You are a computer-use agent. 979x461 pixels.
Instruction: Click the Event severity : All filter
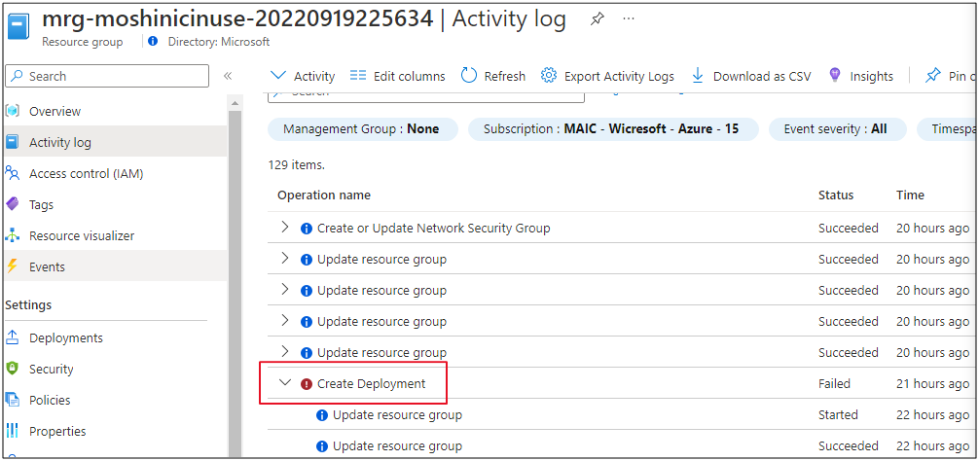pyautogui.click(x=837, y=129)
